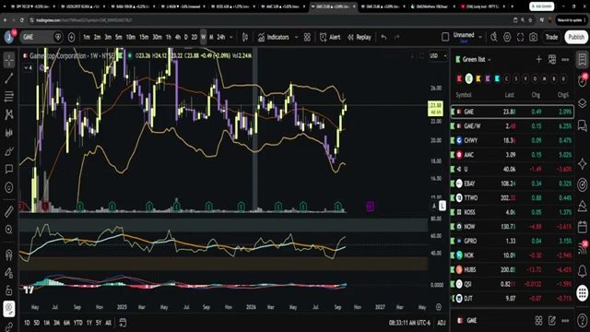Open watchlist more options menu
The height and width of the screenshot is (332, 590).
(x=565, y=59)
